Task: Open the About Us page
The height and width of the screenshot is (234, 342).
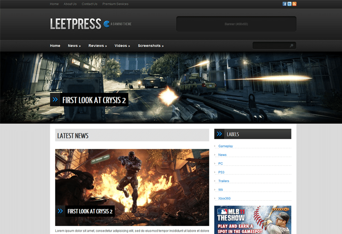Action: 70,4
